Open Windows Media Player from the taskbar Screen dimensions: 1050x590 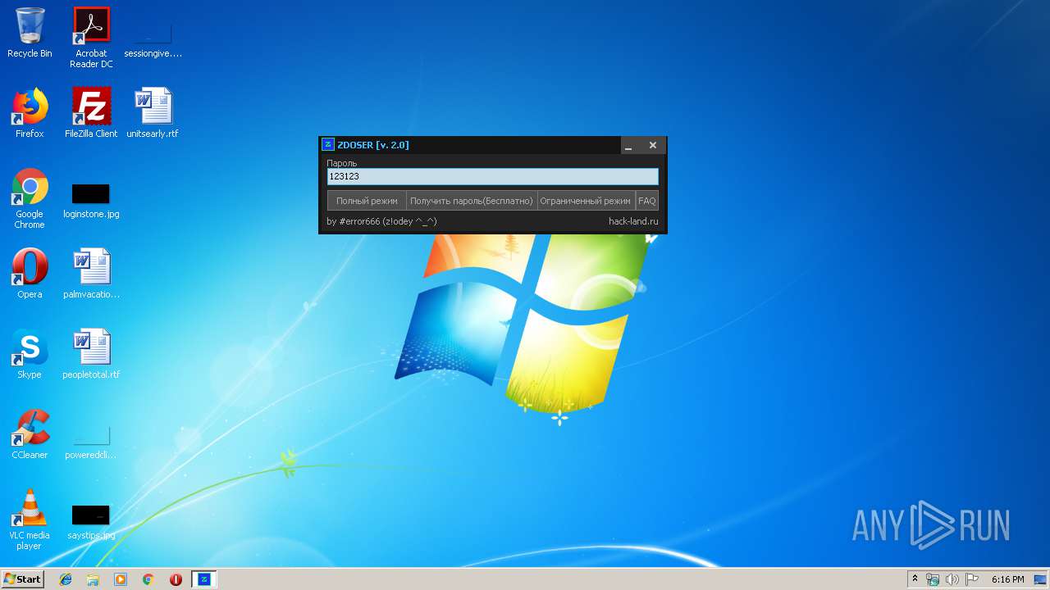[x=121, y=579]
